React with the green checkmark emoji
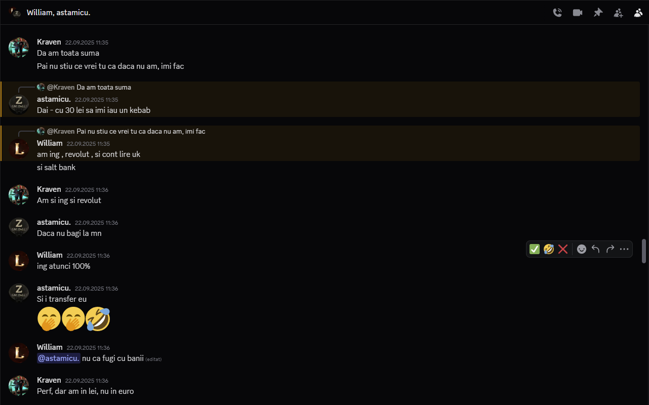The width and height of the screenshot is (649, 405). [535, 249]
